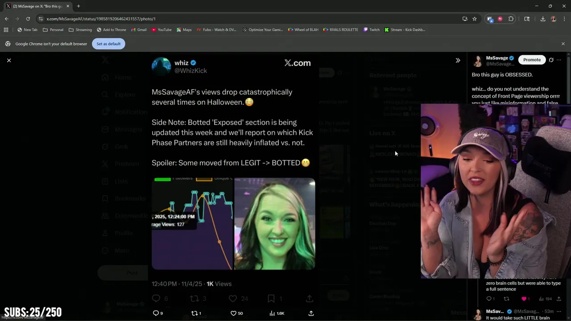The image size is (571, 321).
Task: Click install/cast icon in address bar
Action: (x=465, y=19)
